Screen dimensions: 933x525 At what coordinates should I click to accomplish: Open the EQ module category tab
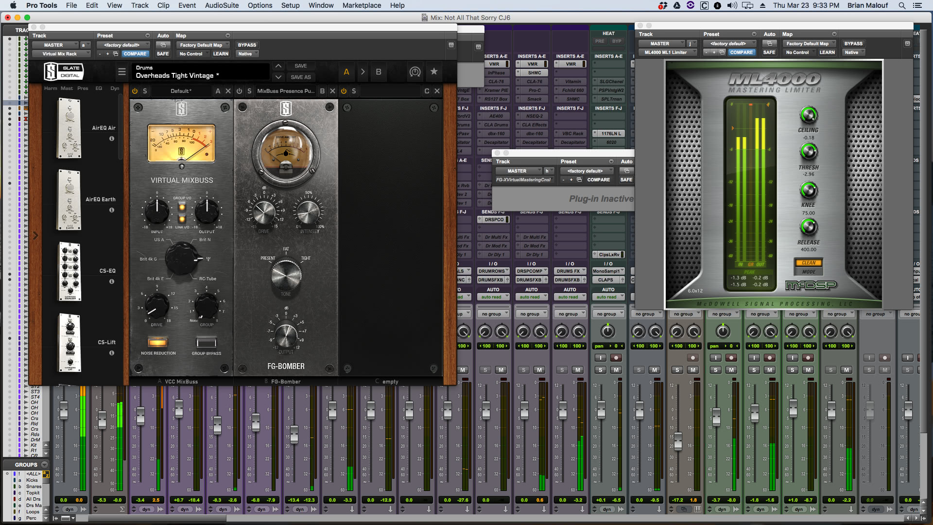click(x=99, y=88)
